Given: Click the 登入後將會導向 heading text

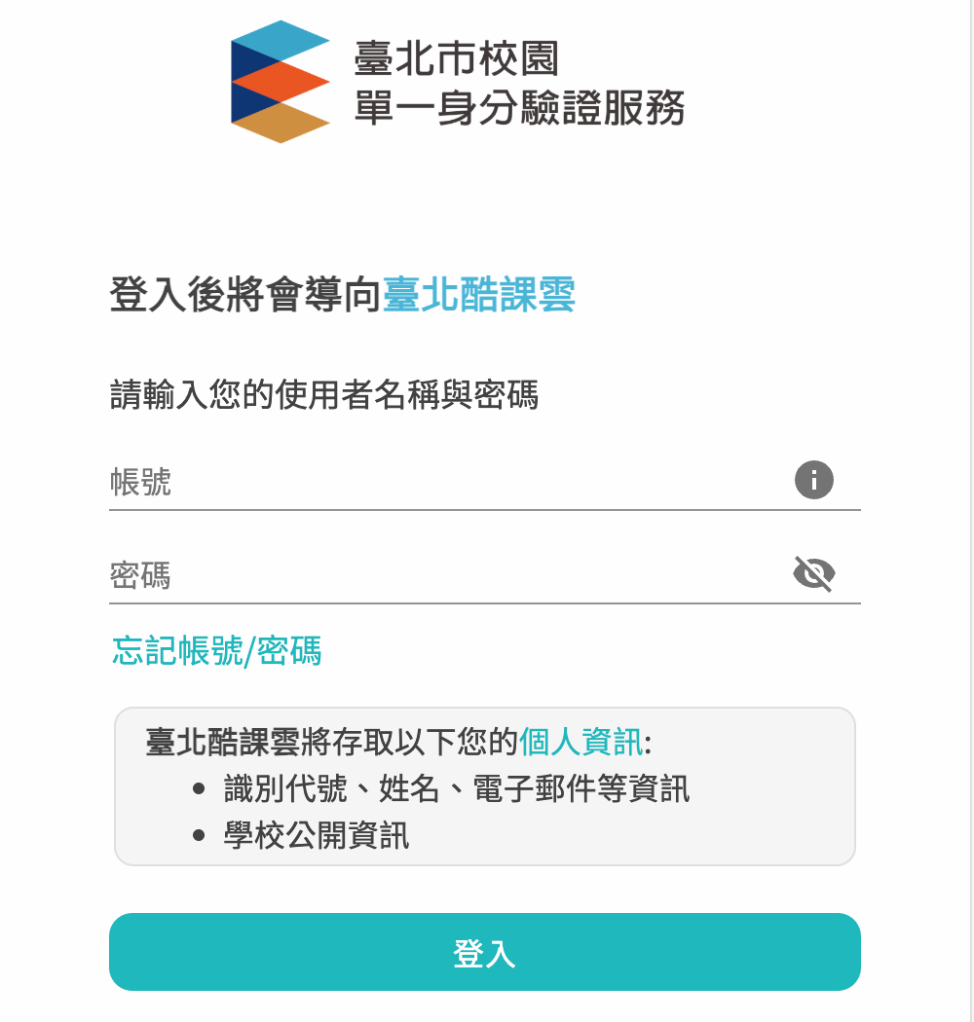Looking at the screenshot, I should 245,294.
